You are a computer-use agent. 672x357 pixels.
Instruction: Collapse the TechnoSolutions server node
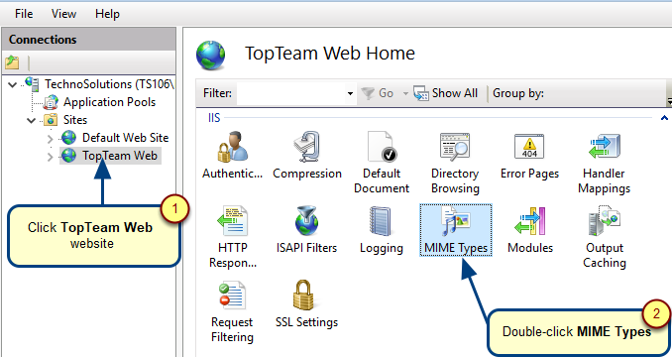pos(13,84)
